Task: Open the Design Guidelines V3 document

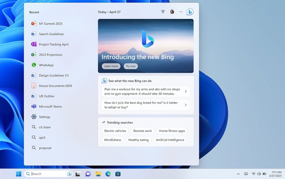Action: pos(50,75)
